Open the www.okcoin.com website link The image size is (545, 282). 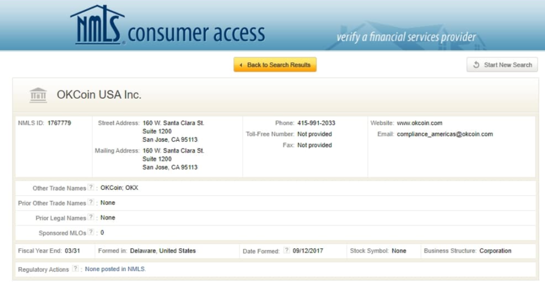(x=419, y=123)
